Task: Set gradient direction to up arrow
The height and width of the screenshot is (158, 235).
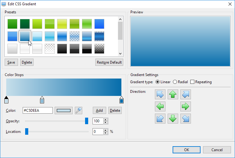Action: [173, 94]
